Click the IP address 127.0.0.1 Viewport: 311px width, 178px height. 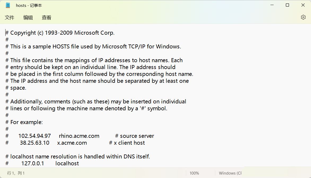click(x=33, y=163)
